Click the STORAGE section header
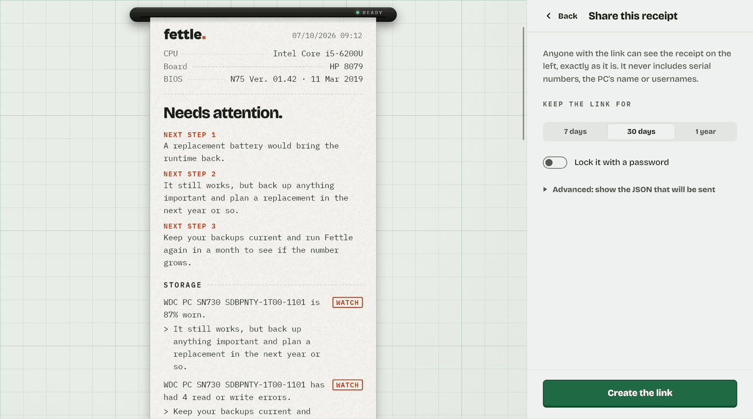This screenshot has height=419, width=753. click(183, 285)
